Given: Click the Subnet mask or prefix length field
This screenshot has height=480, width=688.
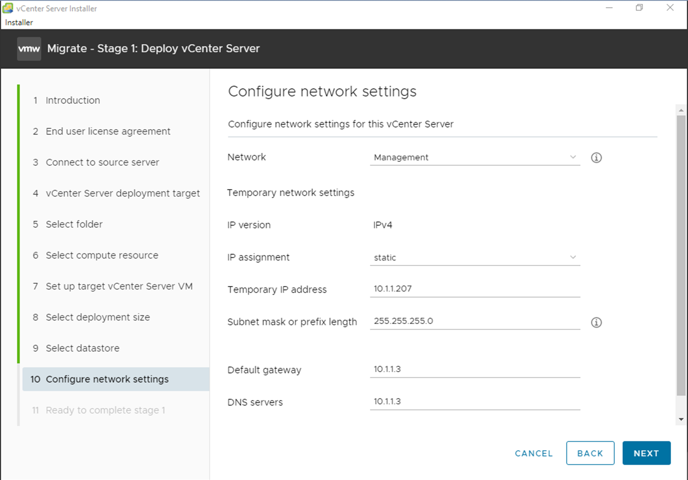Looking at the screenshot, I should coord(475,321).
